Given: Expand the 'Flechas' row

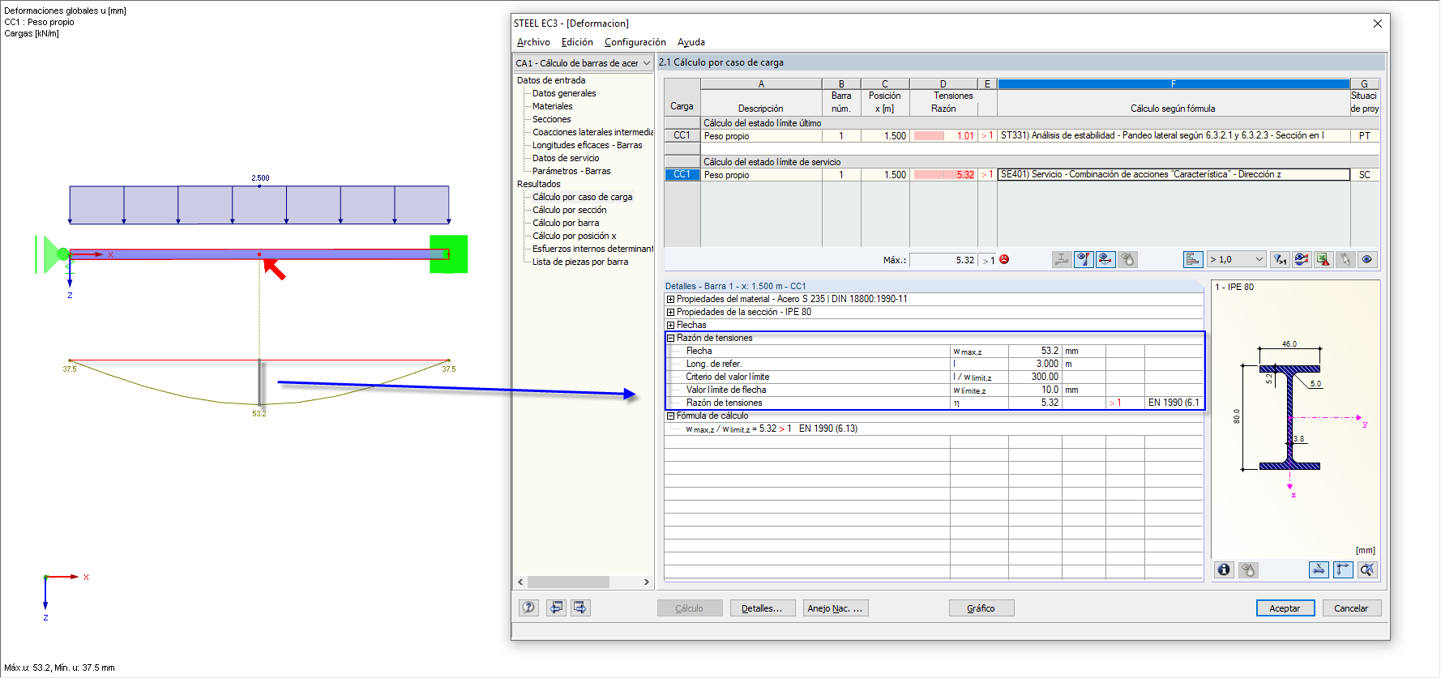Looking at the screenshot, I should click(670, 325).
